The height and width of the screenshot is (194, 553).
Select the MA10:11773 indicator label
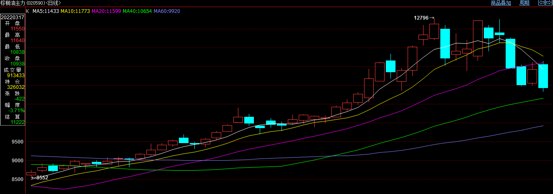[75, 10]
